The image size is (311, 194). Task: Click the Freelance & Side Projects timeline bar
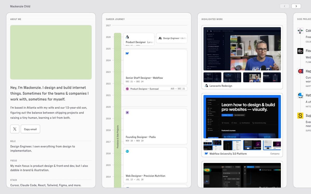pyautogui.click(x=118, y=110)
